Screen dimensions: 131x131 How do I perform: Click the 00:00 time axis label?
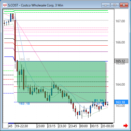coord(84,126)
